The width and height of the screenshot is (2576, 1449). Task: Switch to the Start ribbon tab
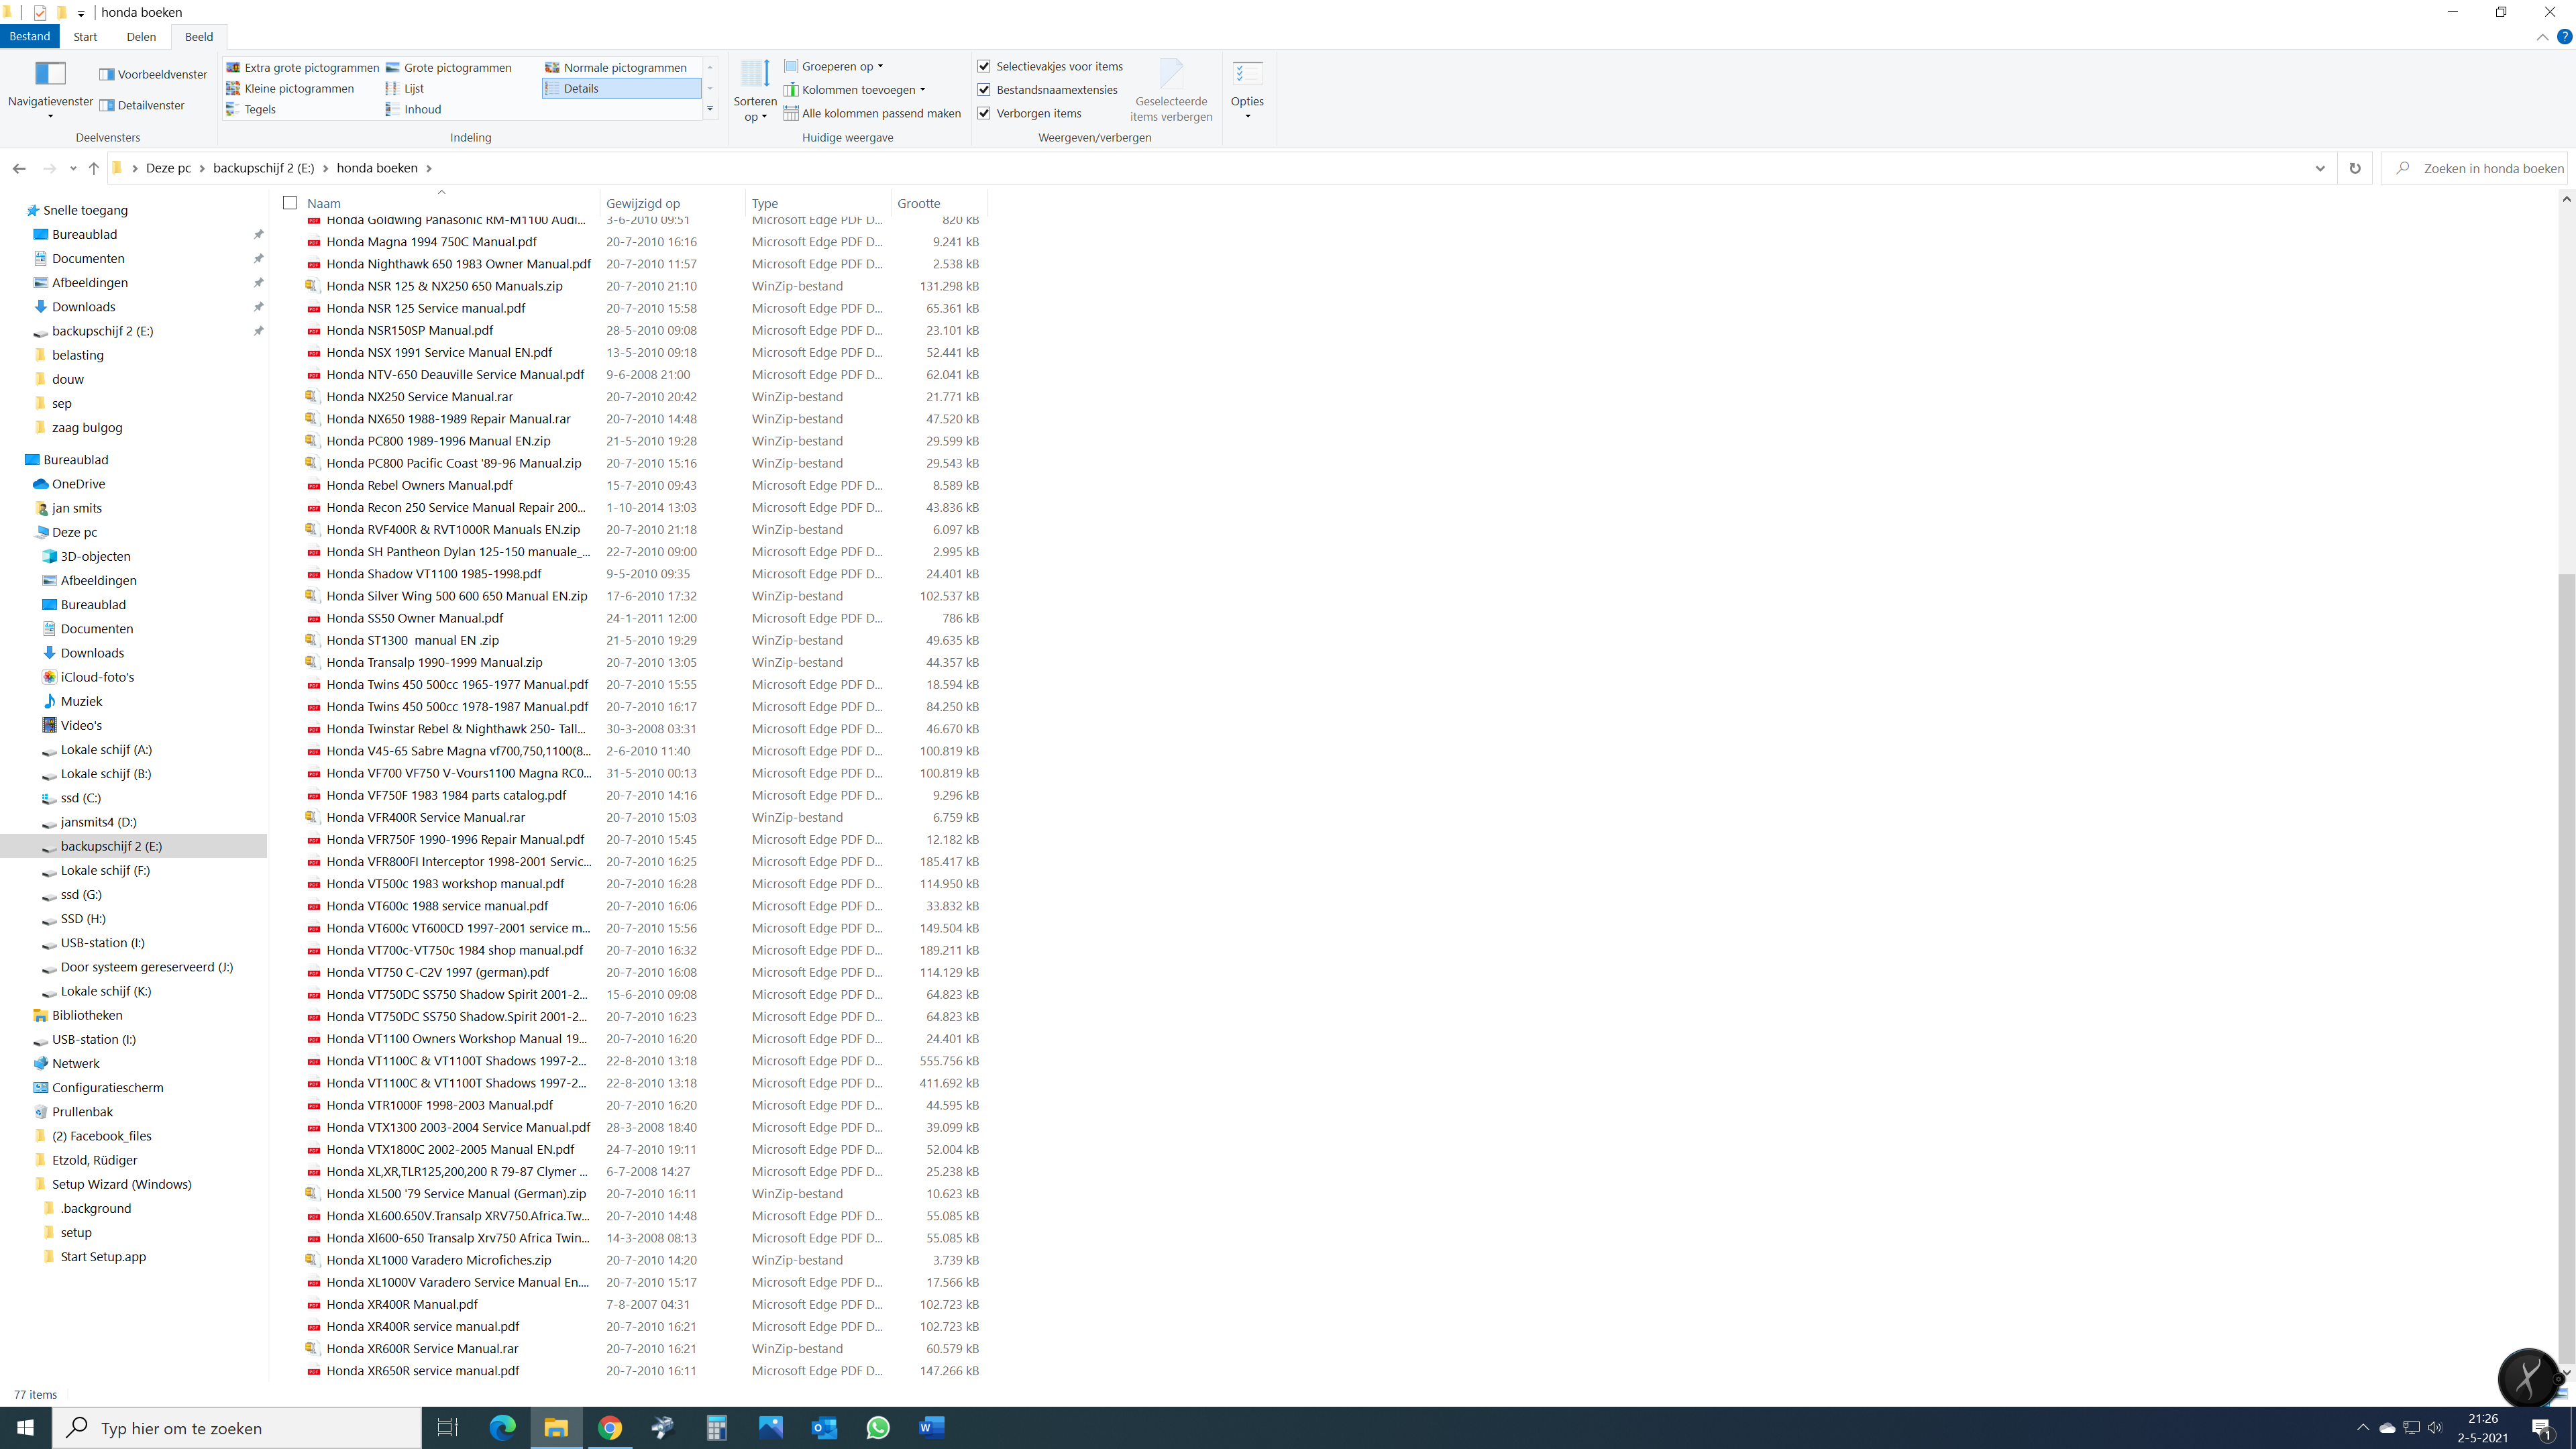point(85,37)
